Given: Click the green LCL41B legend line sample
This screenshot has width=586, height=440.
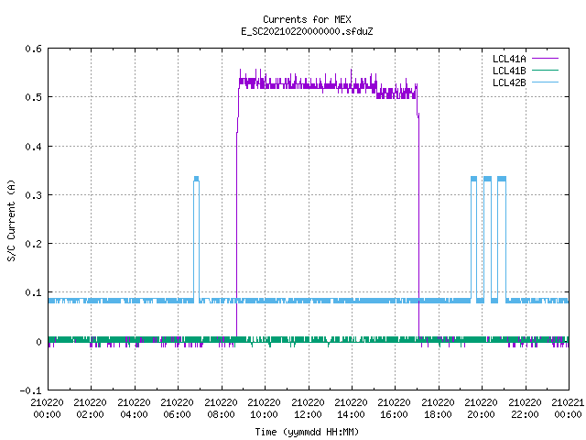Looking at the screenshot, I should (545, 70).
